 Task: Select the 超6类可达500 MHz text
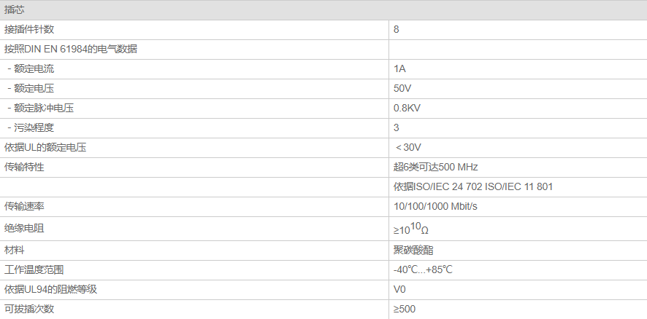pyautogui.click(x=435, y=168)
